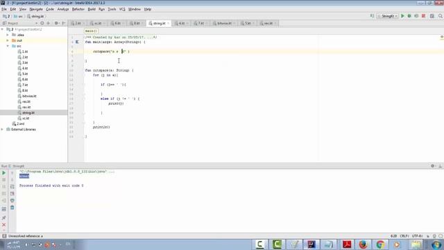
Task: Click string.kt in navigation breadcrumb
Action: (35, 17)
